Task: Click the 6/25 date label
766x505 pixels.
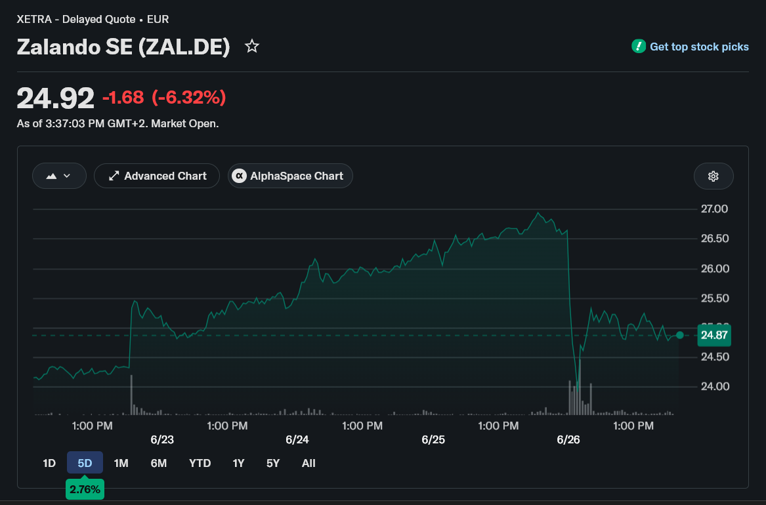Action: pyautogui.click(x=433, y=439)
